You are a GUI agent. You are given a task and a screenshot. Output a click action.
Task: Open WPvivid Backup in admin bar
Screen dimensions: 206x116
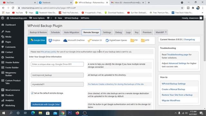71,18
